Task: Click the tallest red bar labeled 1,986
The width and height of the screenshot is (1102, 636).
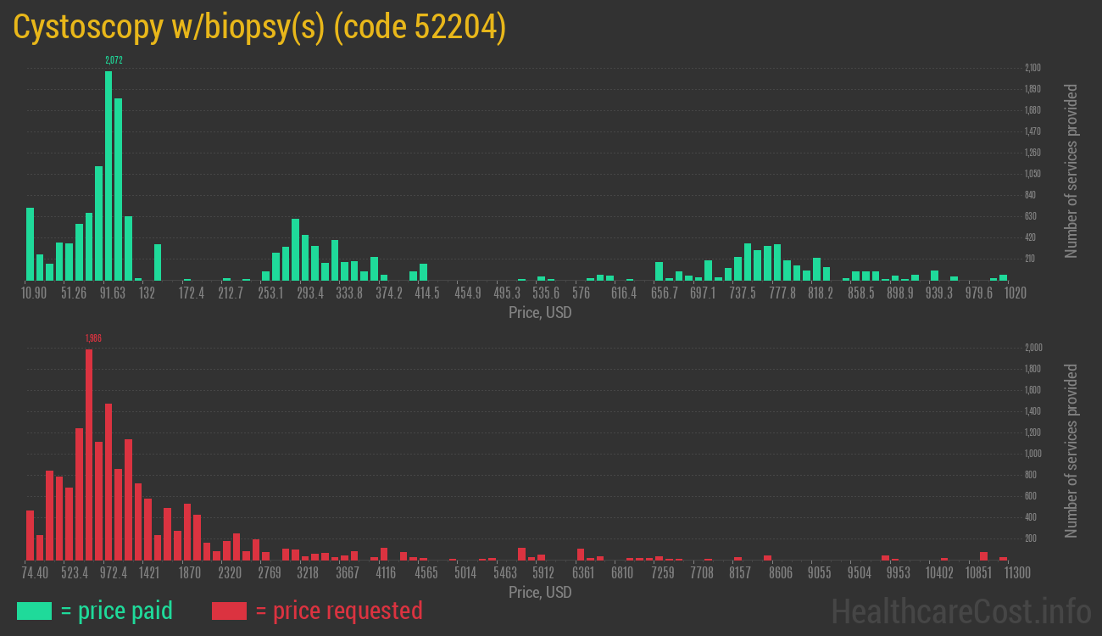Action: 89,455
